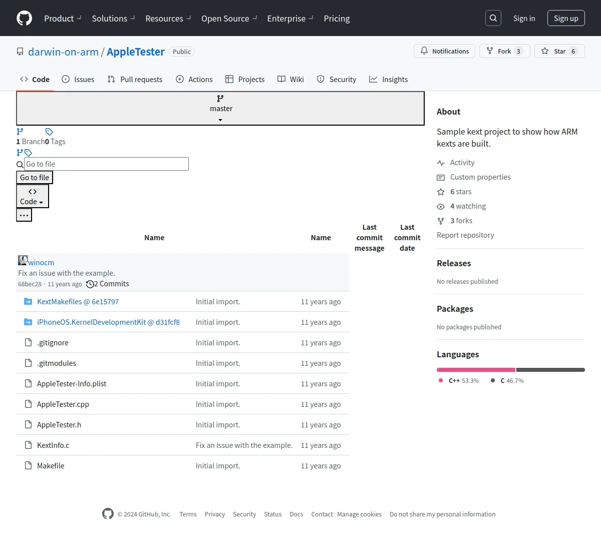Image resolution: width=601 pixels, height=540 pixels.
Task: Click the eye icon beside 4 watching
Action: point(441,207)
